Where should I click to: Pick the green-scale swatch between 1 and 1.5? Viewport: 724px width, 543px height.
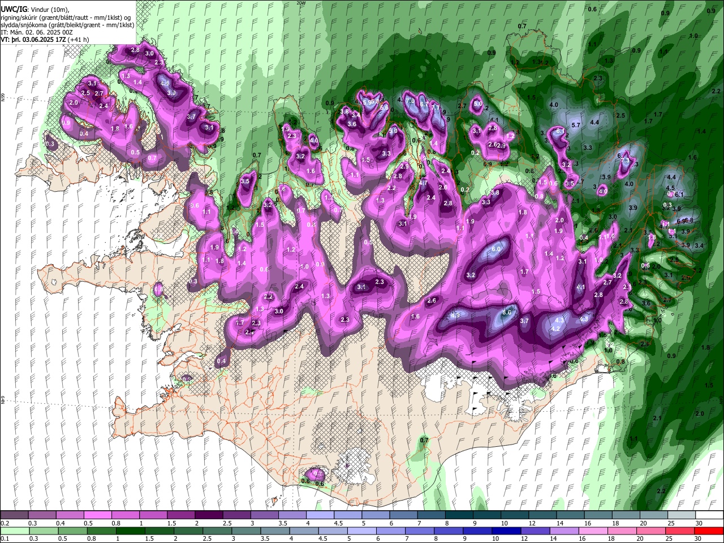pos(130,531)
